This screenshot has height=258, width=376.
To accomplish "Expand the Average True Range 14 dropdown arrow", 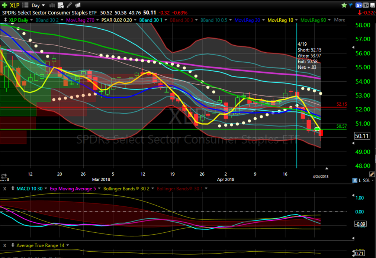I will [68, 245].
